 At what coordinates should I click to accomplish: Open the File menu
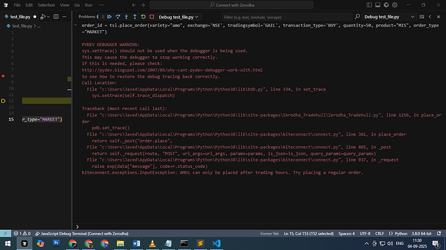[17, 5]
